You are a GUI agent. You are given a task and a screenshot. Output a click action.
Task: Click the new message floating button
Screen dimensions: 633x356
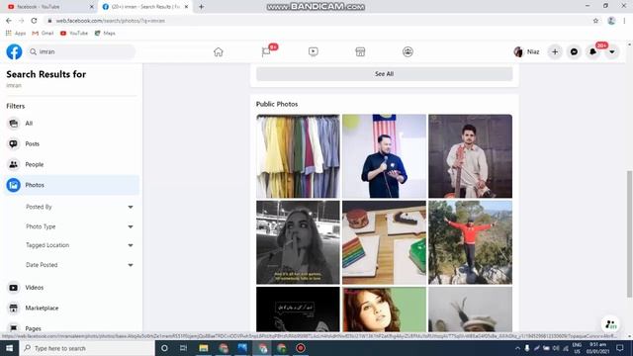click(611, 323)
